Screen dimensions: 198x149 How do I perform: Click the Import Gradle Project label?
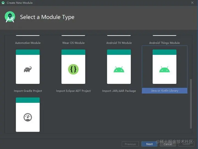(28, 91)
